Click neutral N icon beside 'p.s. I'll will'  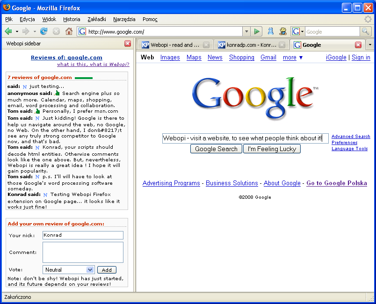(37, 177)
